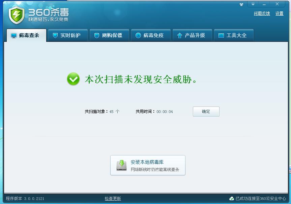The image size is (291, 204).
Task: Switch to the 工具大全 tab
Action: pos(234,35)
